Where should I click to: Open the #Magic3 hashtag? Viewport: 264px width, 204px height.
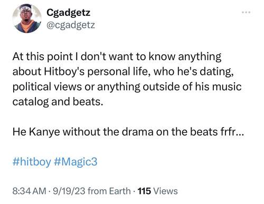click(x=76, y=161)
